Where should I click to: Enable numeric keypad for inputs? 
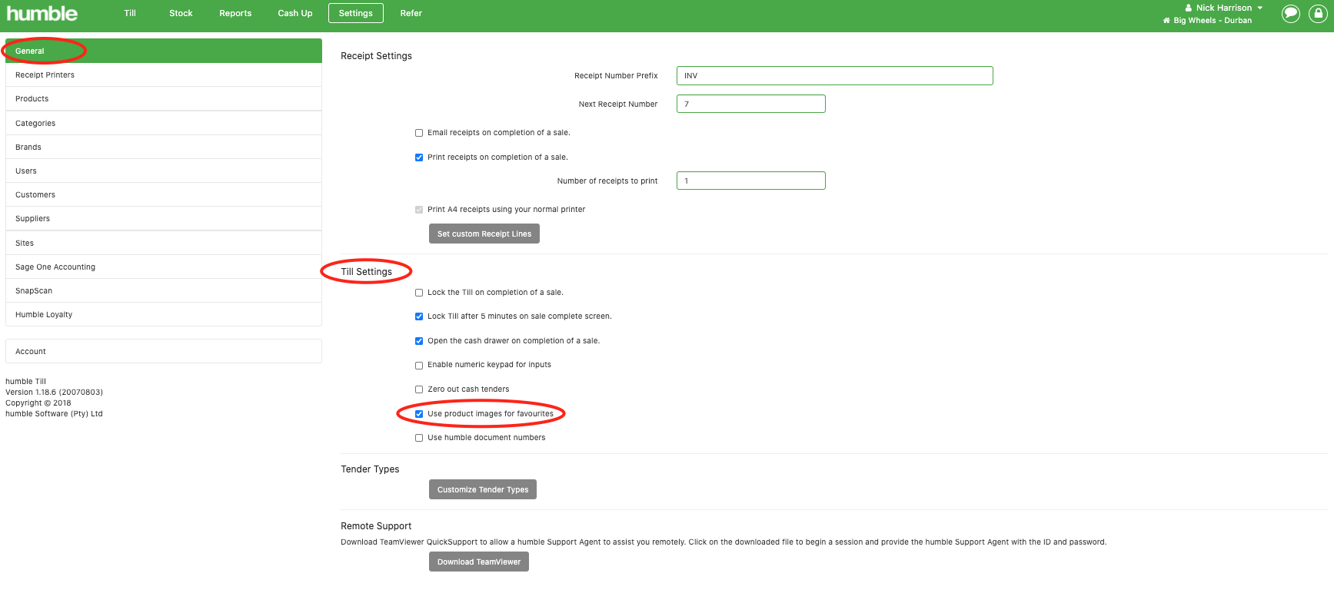(x=419, y=365)
